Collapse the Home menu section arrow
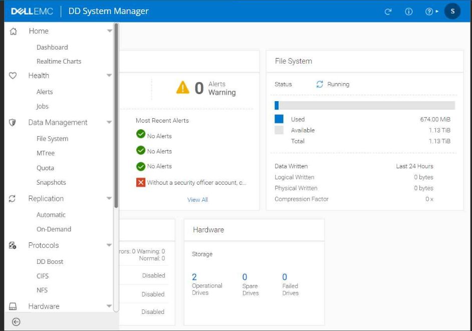The height and width of the screenshot is (331, 472). [109, 31]
